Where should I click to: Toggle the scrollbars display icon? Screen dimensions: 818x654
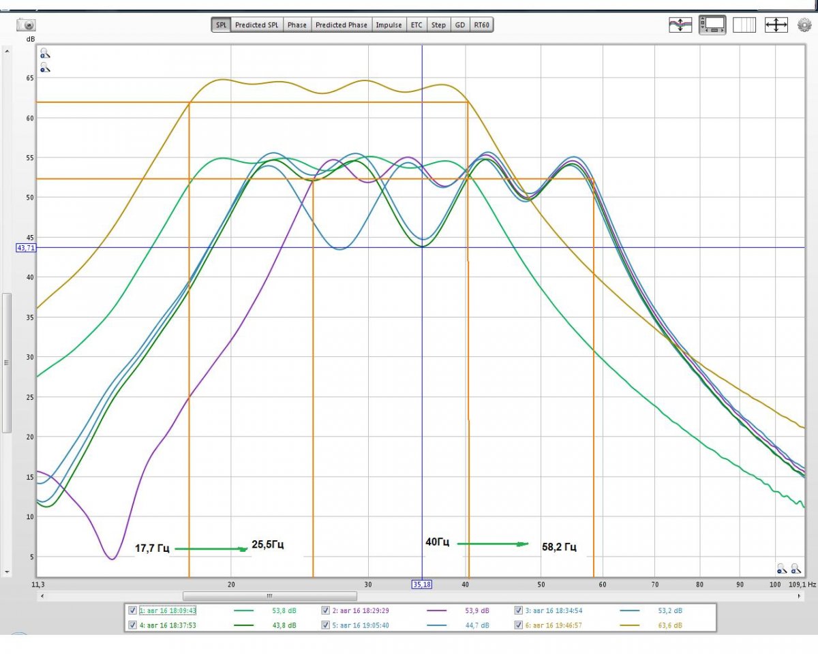pos(712,25)
